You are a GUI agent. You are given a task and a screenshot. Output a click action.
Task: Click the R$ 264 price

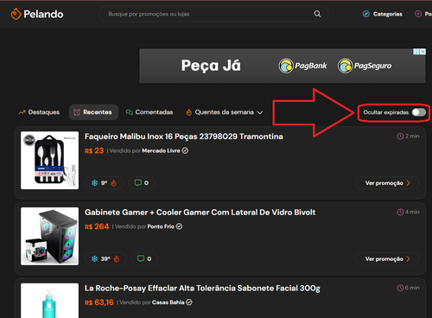tap(97, 226)
